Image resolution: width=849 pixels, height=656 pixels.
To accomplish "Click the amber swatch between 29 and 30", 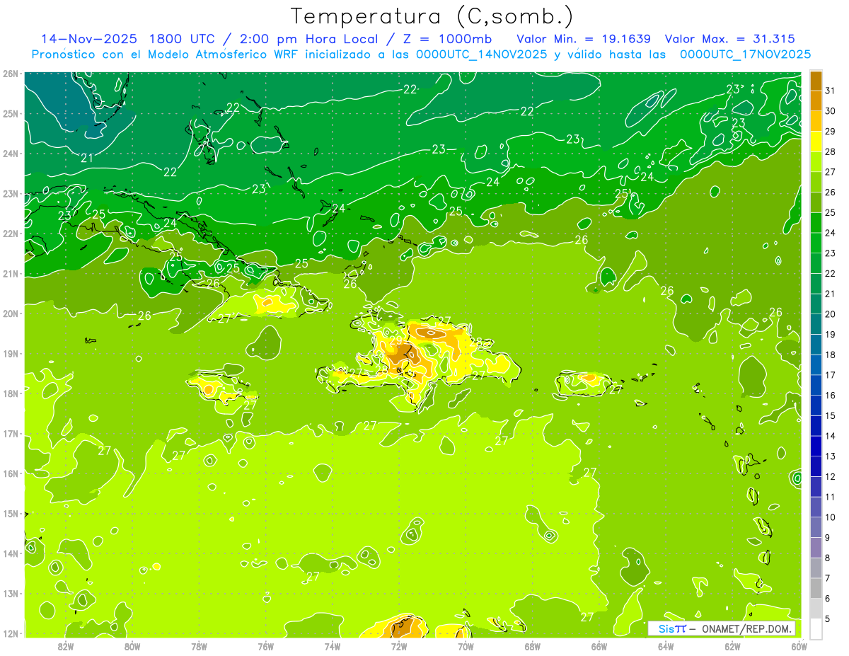I will (816, 121).
